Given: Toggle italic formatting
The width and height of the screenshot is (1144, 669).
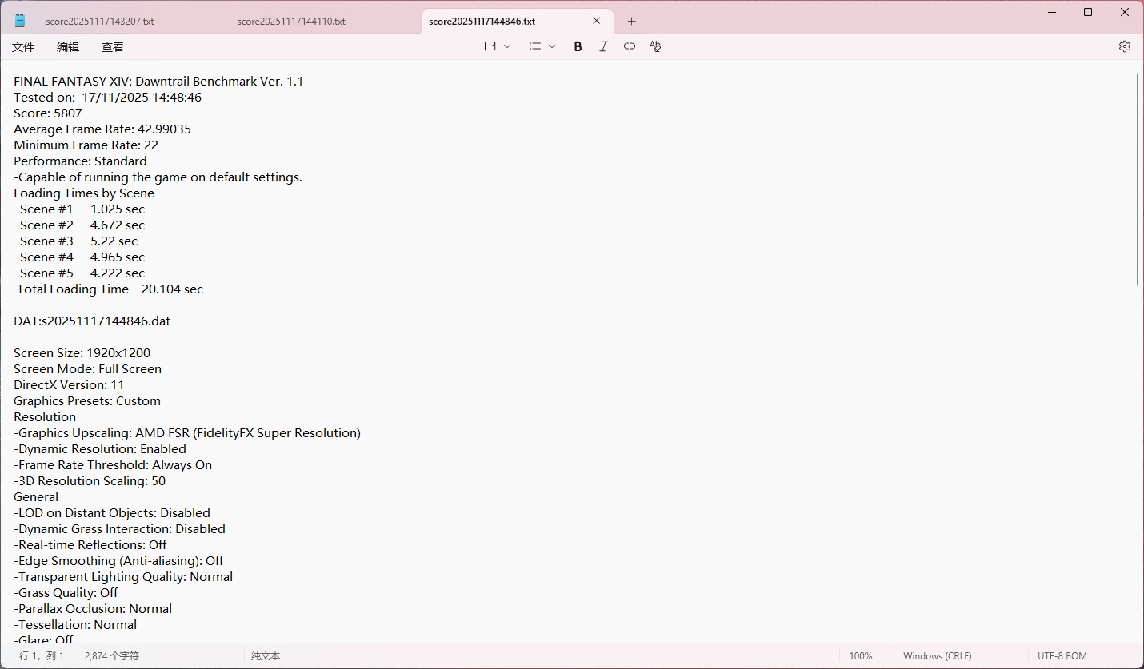Looking at the screenshot, I should pyautogui.click(x=603, y=46).
